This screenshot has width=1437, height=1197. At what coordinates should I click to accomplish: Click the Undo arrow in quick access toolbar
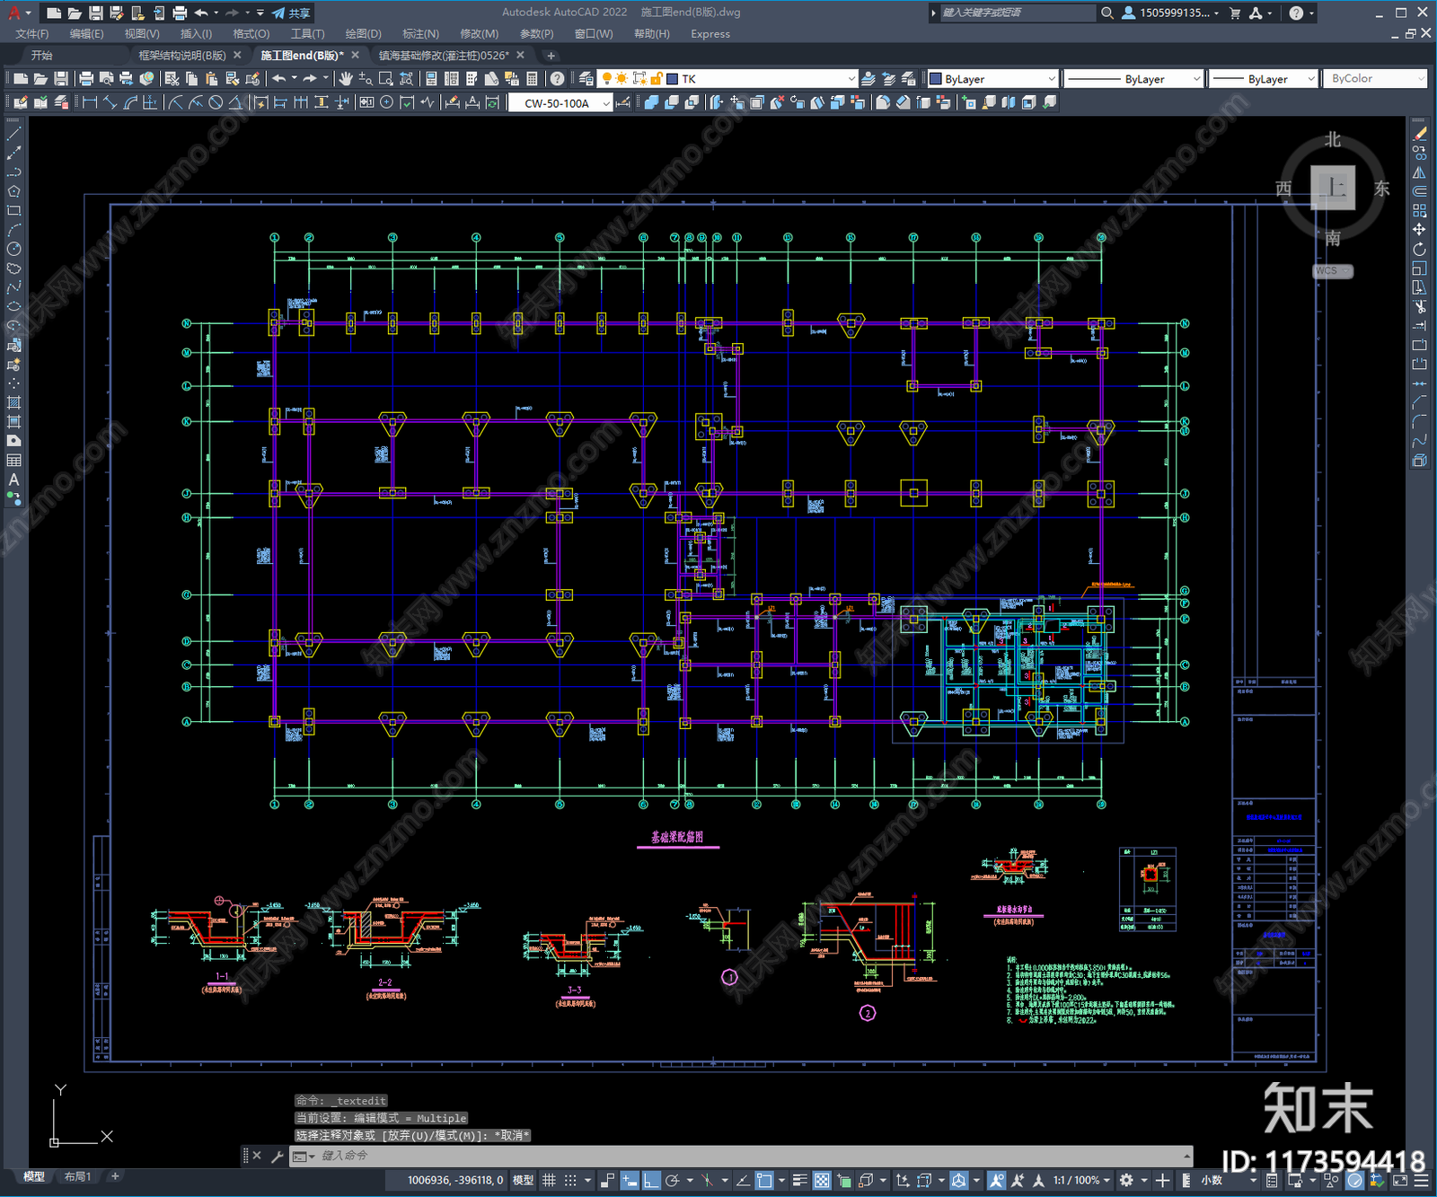201,13
